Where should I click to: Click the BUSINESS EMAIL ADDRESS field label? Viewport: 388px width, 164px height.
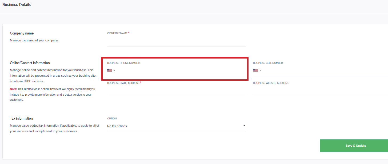point(123,83)
